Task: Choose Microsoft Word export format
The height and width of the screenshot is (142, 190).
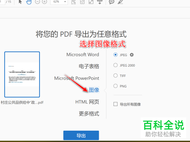Action: 83,55
